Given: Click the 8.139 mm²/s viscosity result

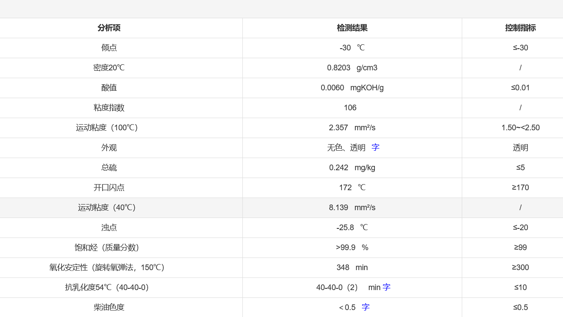Looking at the screenshot, I should point(352,208).
